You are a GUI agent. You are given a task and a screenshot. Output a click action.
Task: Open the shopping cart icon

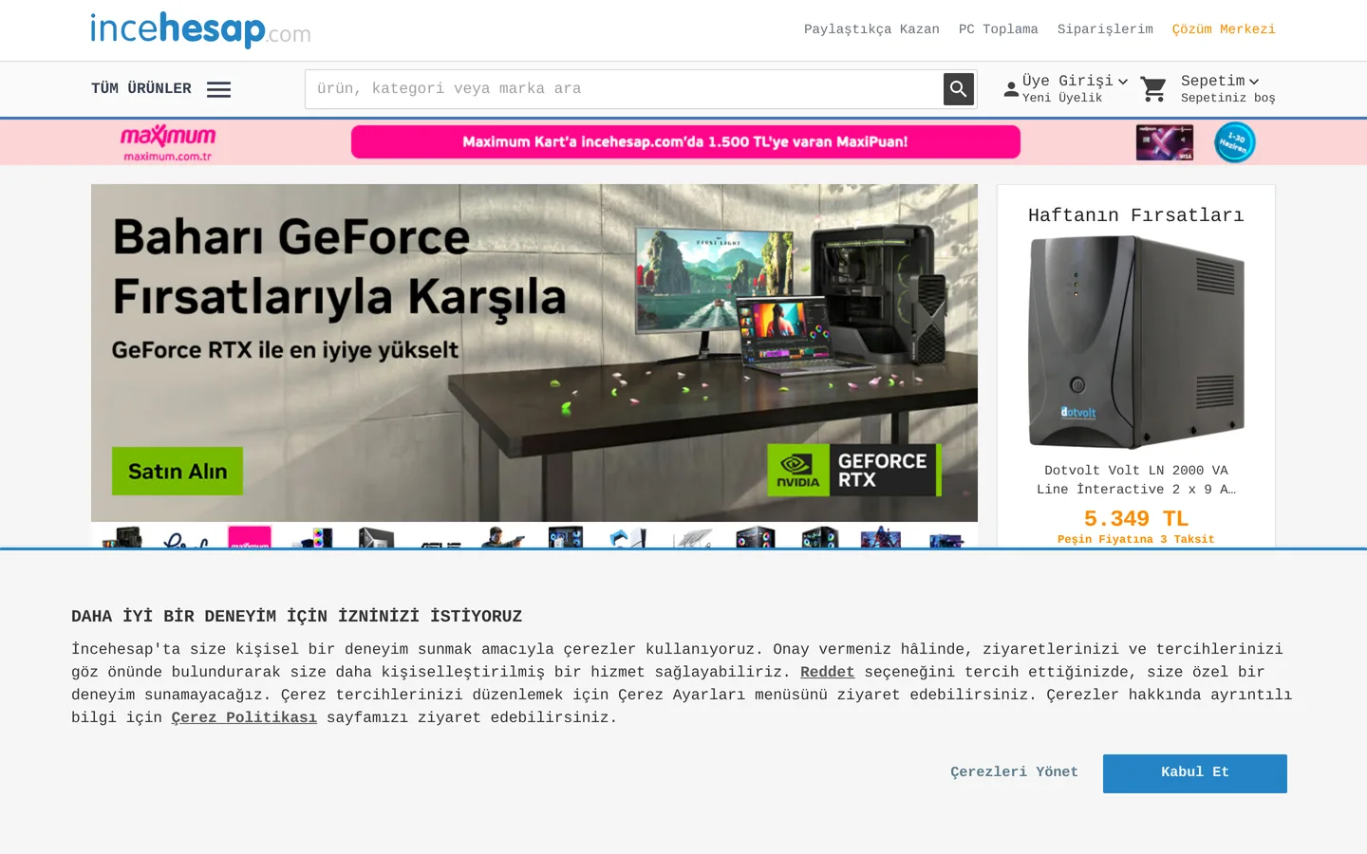coord(1153,89)
